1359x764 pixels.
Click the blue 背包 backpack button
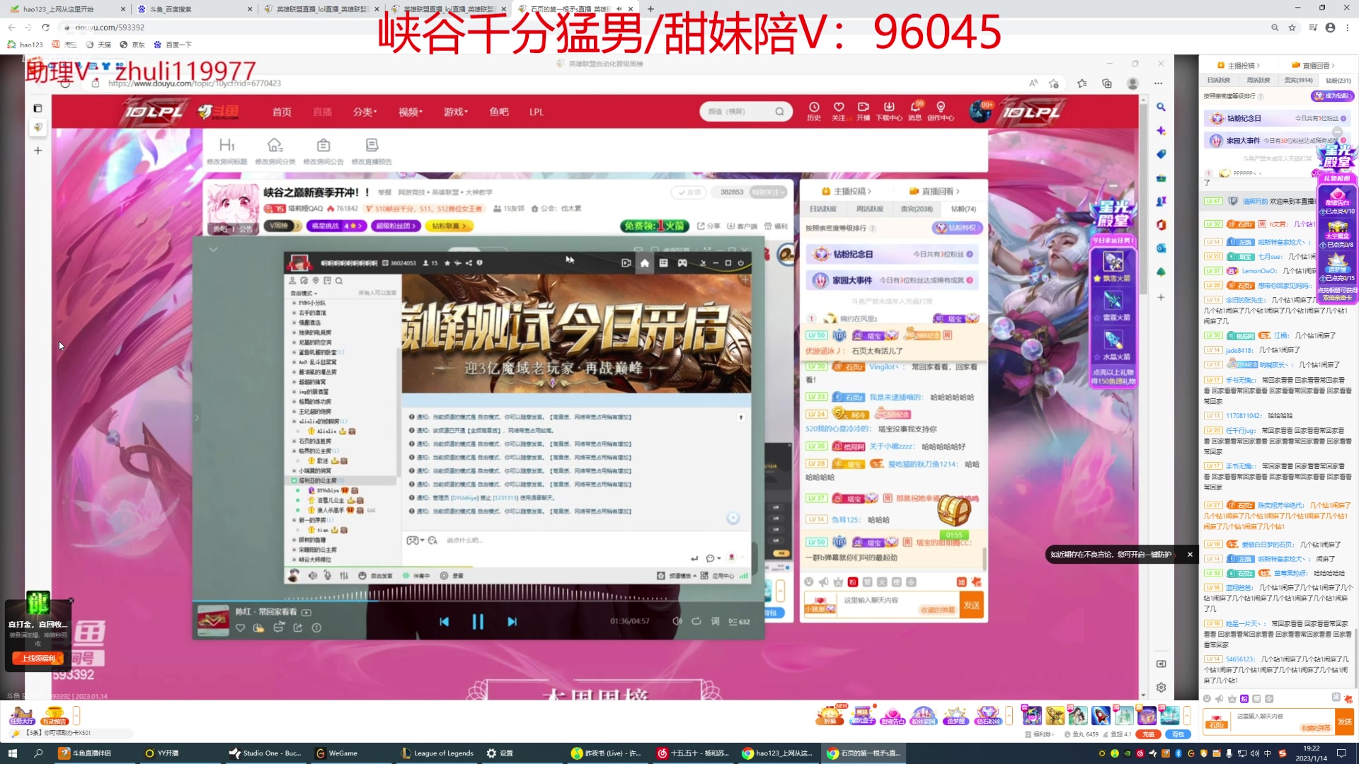tap(1178, 734)
